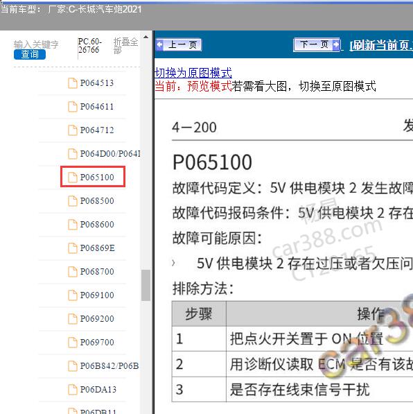Click the 故障可能原因 line
Image resolution: width=413 pixels, height=414 pixels.
point(217,238)
